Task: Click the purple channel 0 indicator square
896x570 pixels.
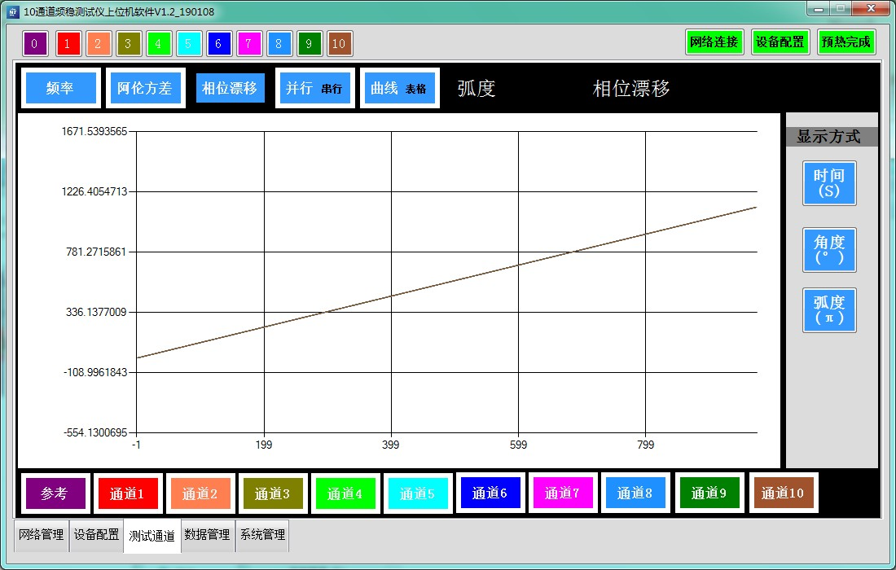Action: (x=34, y=44)
